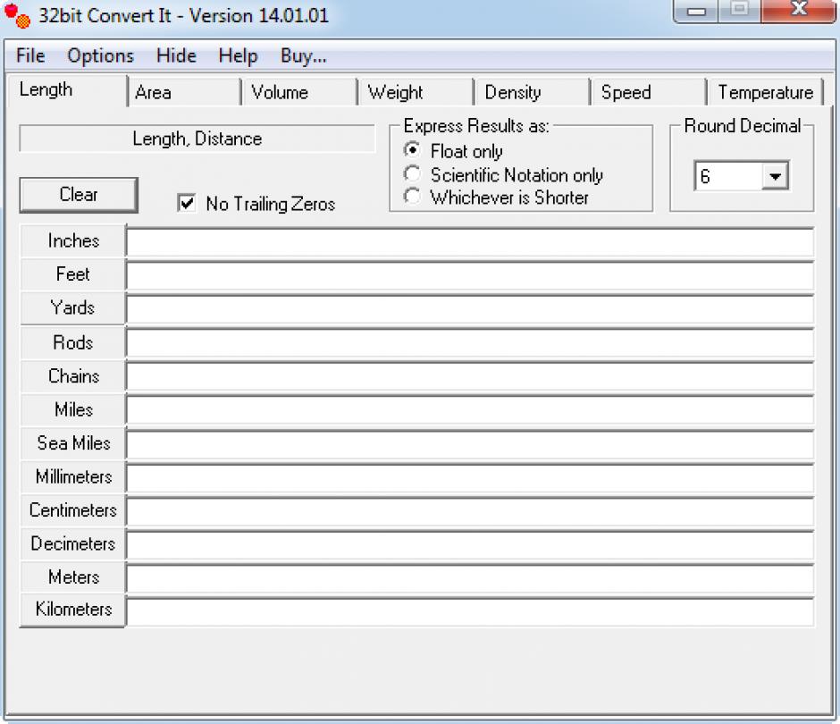
Task: Click the Centimeters unit label
Action: pyautogui.click(x=73, y=510)
